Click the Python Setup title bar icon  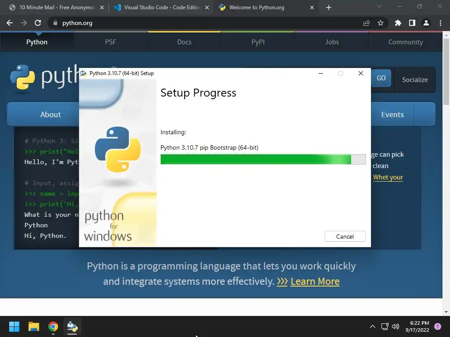(x=83, y=73)
